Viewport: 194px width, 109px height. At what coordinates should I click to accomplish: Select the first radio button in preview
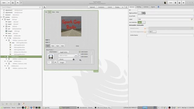[x=79, y=52]
